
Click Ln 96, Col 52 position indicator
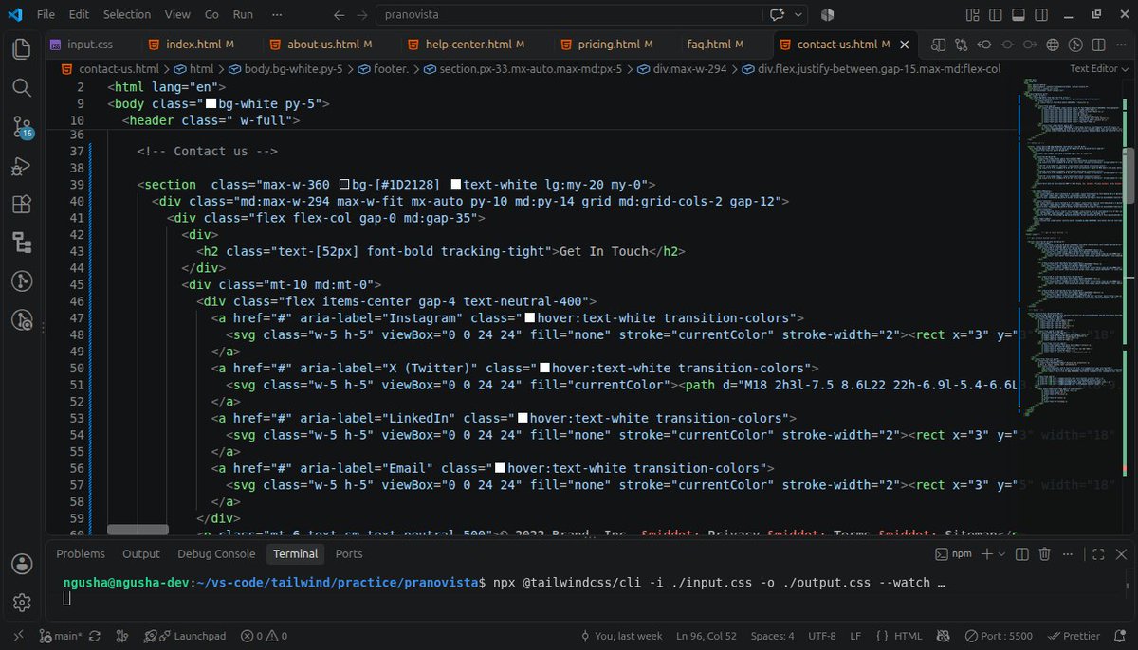click(706, 636)
